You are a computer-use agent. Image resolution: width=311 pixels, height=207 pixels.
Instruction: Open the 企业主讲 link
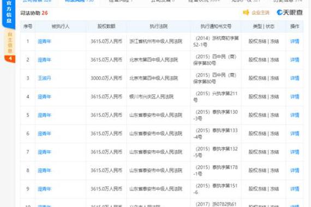coord(260,13)
